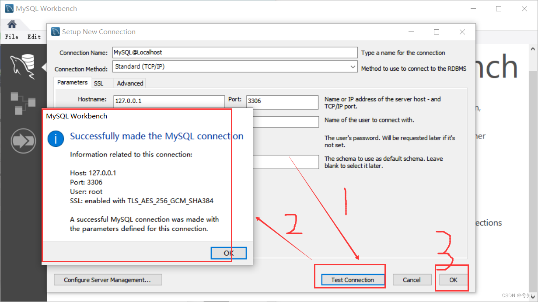Click 'Successfully made the MySQL connection' heading
The image size is (538, 302).
(x=157, y=136)
